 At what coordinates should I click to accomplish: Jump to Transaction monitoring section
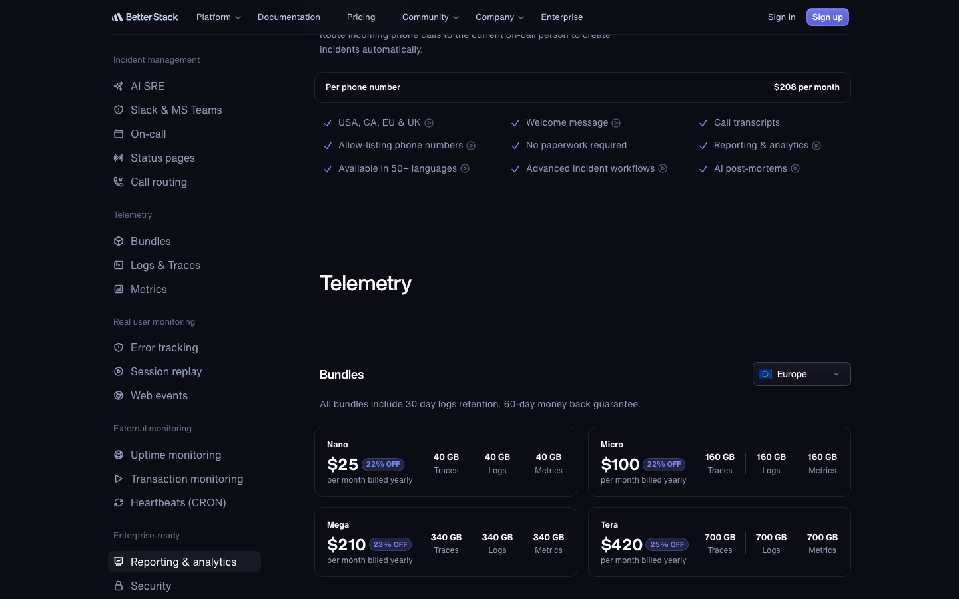tap(186, 479)
